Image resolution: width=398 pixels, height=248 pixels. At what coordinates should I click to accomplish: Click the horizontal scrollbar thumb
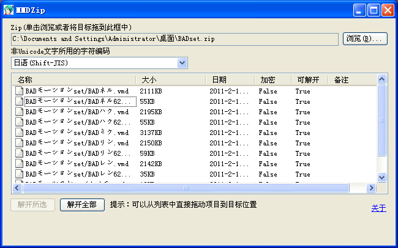point(186,188)
